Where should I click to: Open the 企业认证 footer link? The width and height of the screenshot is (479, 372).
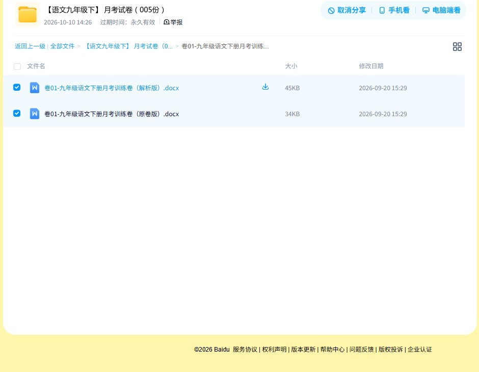click(x=420, y=350)
